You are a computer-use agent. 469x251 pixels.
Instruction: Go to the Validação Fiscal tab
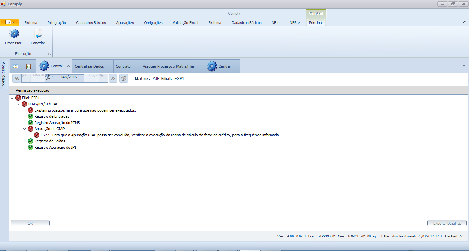pos(185,23)
